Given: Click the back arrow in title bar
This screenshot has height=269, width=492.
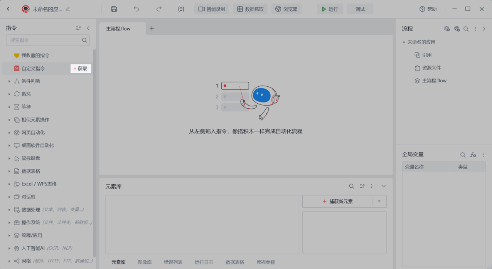Looking at the screenshot, I should pos(8,9).
